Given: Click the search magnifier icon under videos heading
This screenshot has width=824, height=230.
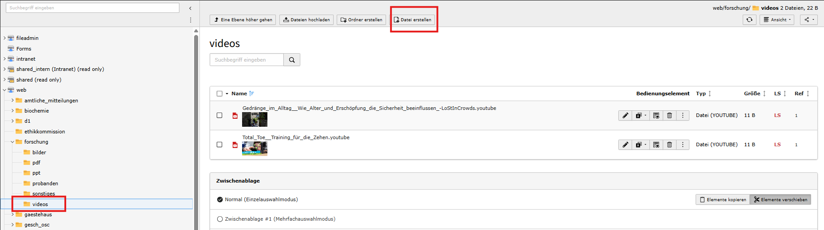Looking at the screenshot, I should (x=292, y=60).
